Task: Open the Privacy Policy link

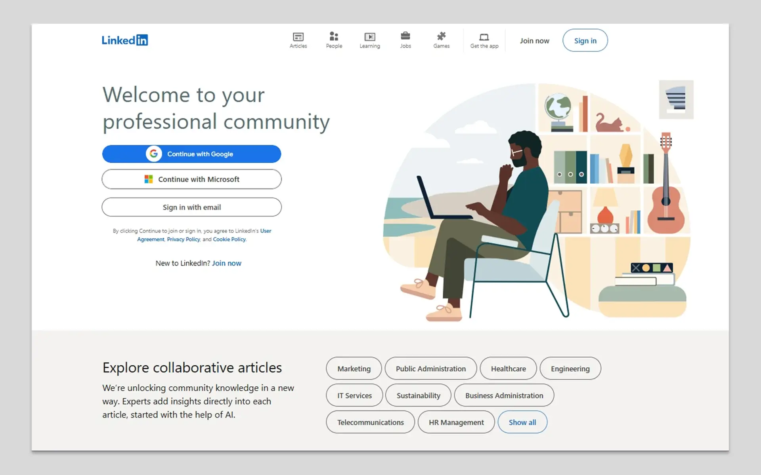Action: coord(183,239)
